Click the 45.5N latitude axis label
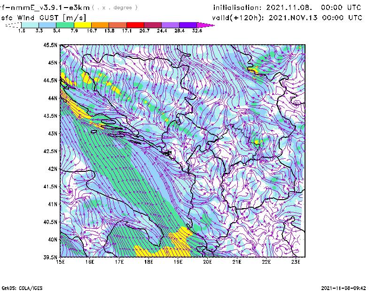Image resolution: width=376 pixels, height=291 pixels. tap(50, 45)
